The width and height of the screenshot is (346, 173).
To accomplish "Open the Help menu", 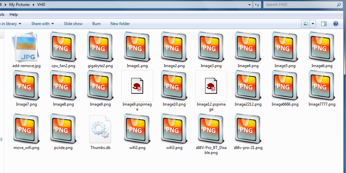I will pyautogui.click(x=14, y=14).
